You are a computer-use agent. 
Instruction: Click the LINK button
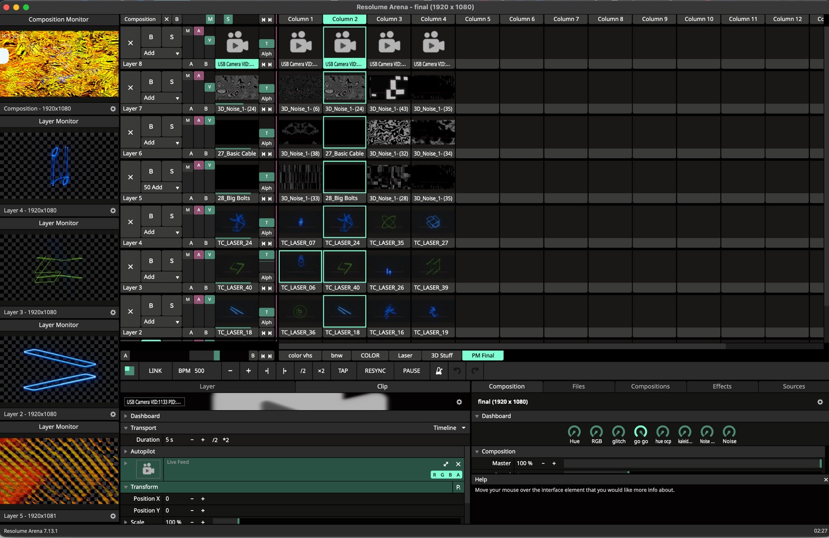(155, 371)
